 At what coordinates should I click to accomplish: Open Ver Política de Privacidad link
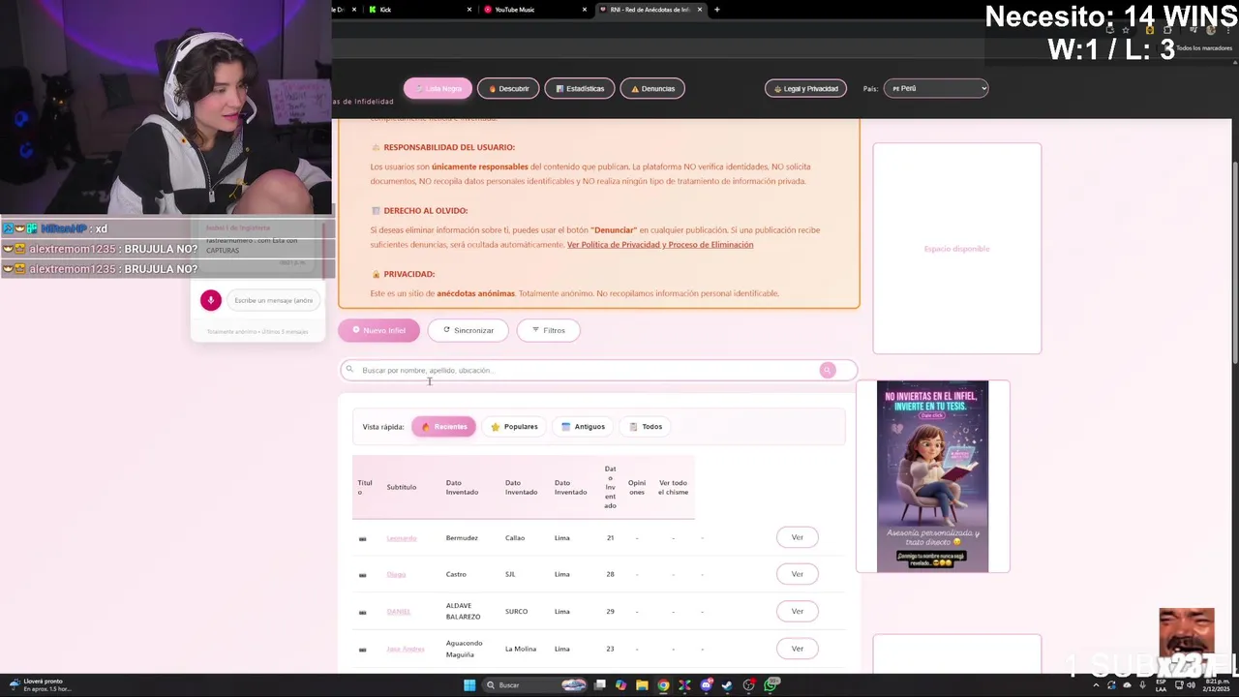point(660,245)
